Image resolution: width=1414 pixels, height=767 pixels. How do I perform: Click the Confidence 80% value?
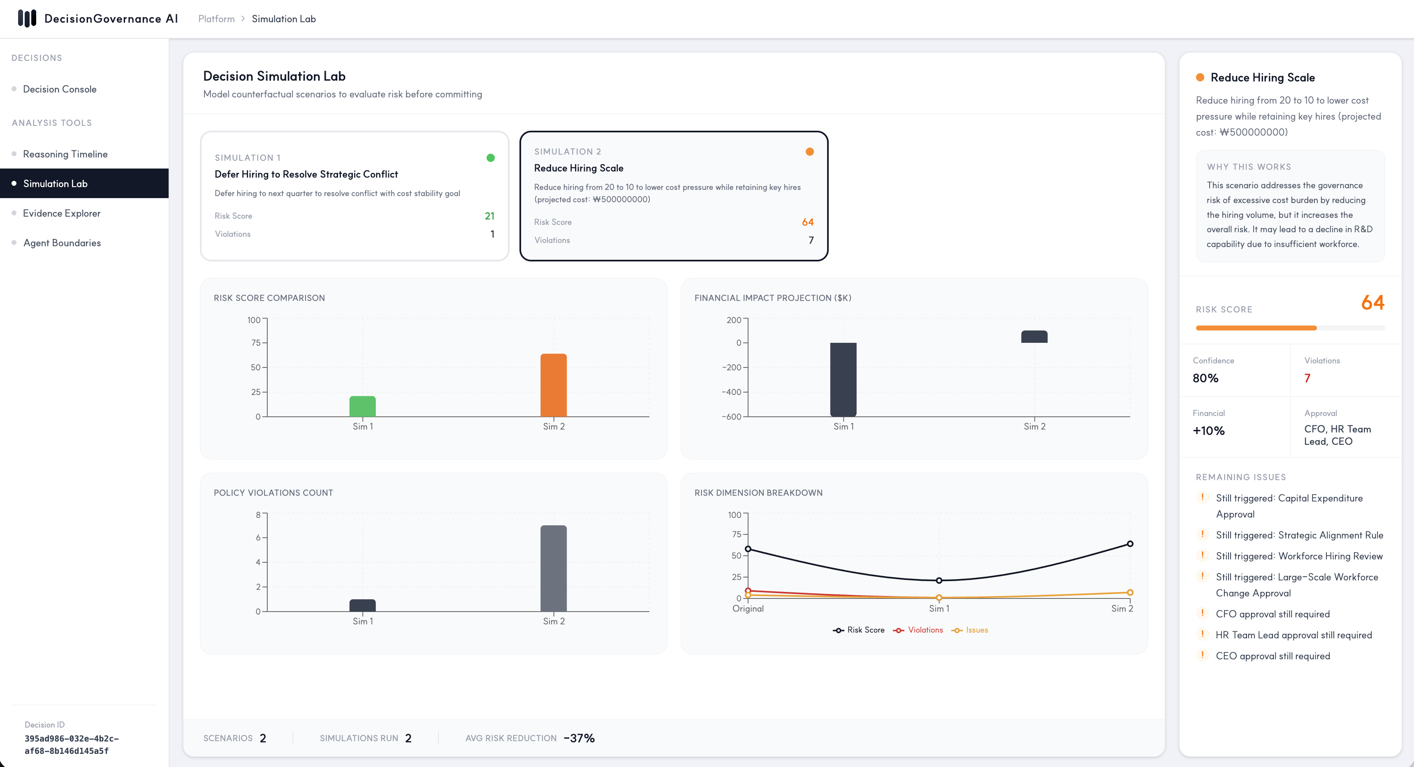point(1205,378)
